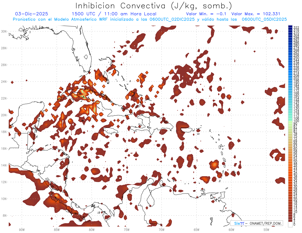This screenshot has height=233, width=302.
Task: Click the title 'Inhibicion Convectiva (J/kg, somb.)'
Action: click(x=154, y=6)
